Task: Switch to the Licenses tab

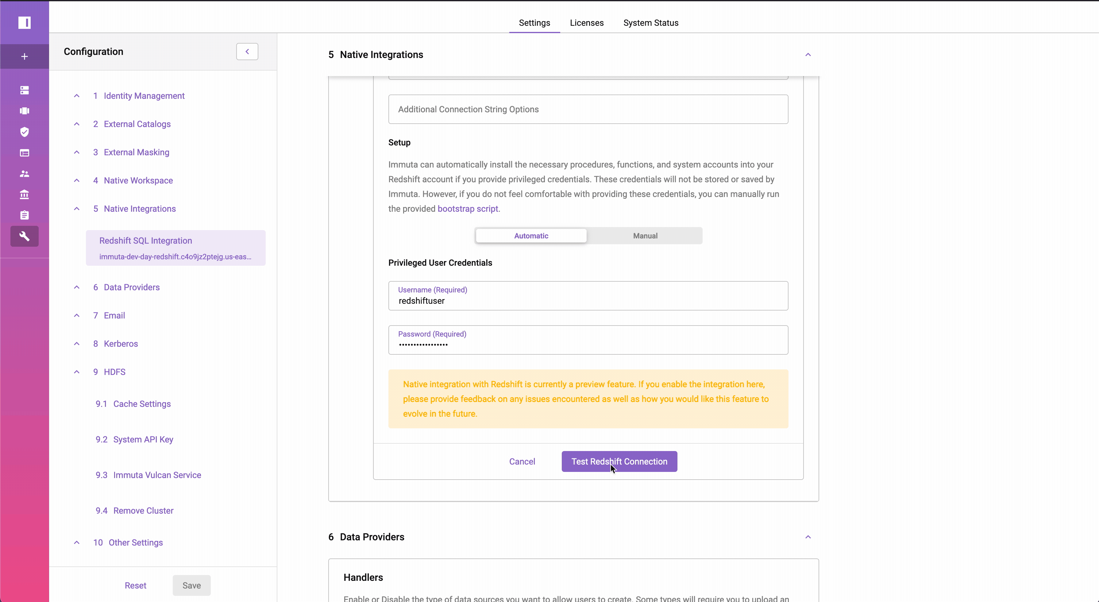Action: [587, 23]
